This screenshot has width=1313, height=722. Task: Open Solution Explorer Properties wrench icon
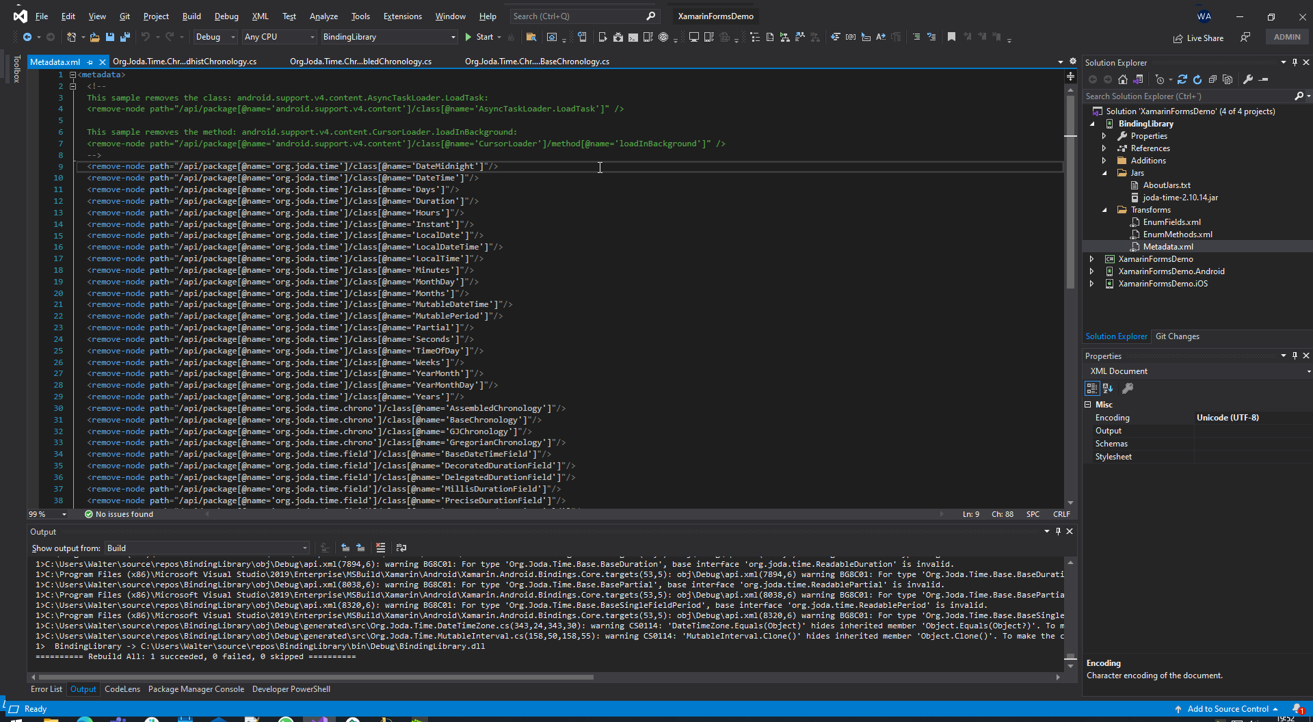[x=1248, y=79]
